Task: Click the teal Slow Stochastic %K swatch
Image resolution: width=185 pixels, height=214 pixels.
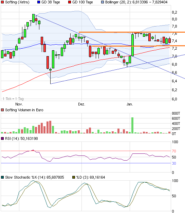Action: (2, 177)
